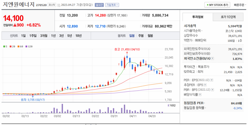Switch to the 투자정보 tab
Viewport: 248px width, 125px height.
tap(198, 17)
